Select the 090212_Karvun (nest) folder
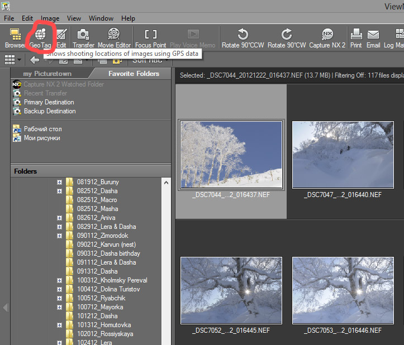 point(106,245)
